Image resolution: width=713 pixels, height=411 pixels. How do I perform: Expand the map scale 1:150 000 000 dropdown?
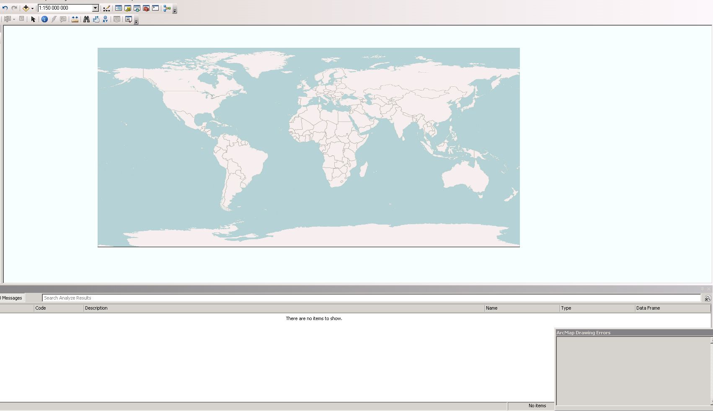pyautogui.click(x=95, y=8)
